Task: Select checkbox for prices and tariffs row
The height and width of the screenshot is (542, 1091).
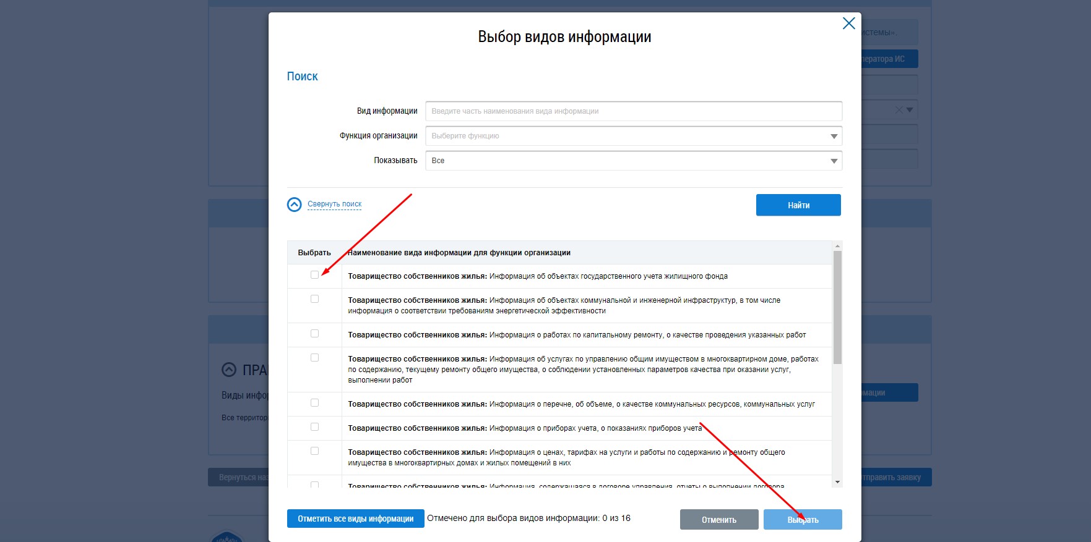Action: [x=314, y=451]
